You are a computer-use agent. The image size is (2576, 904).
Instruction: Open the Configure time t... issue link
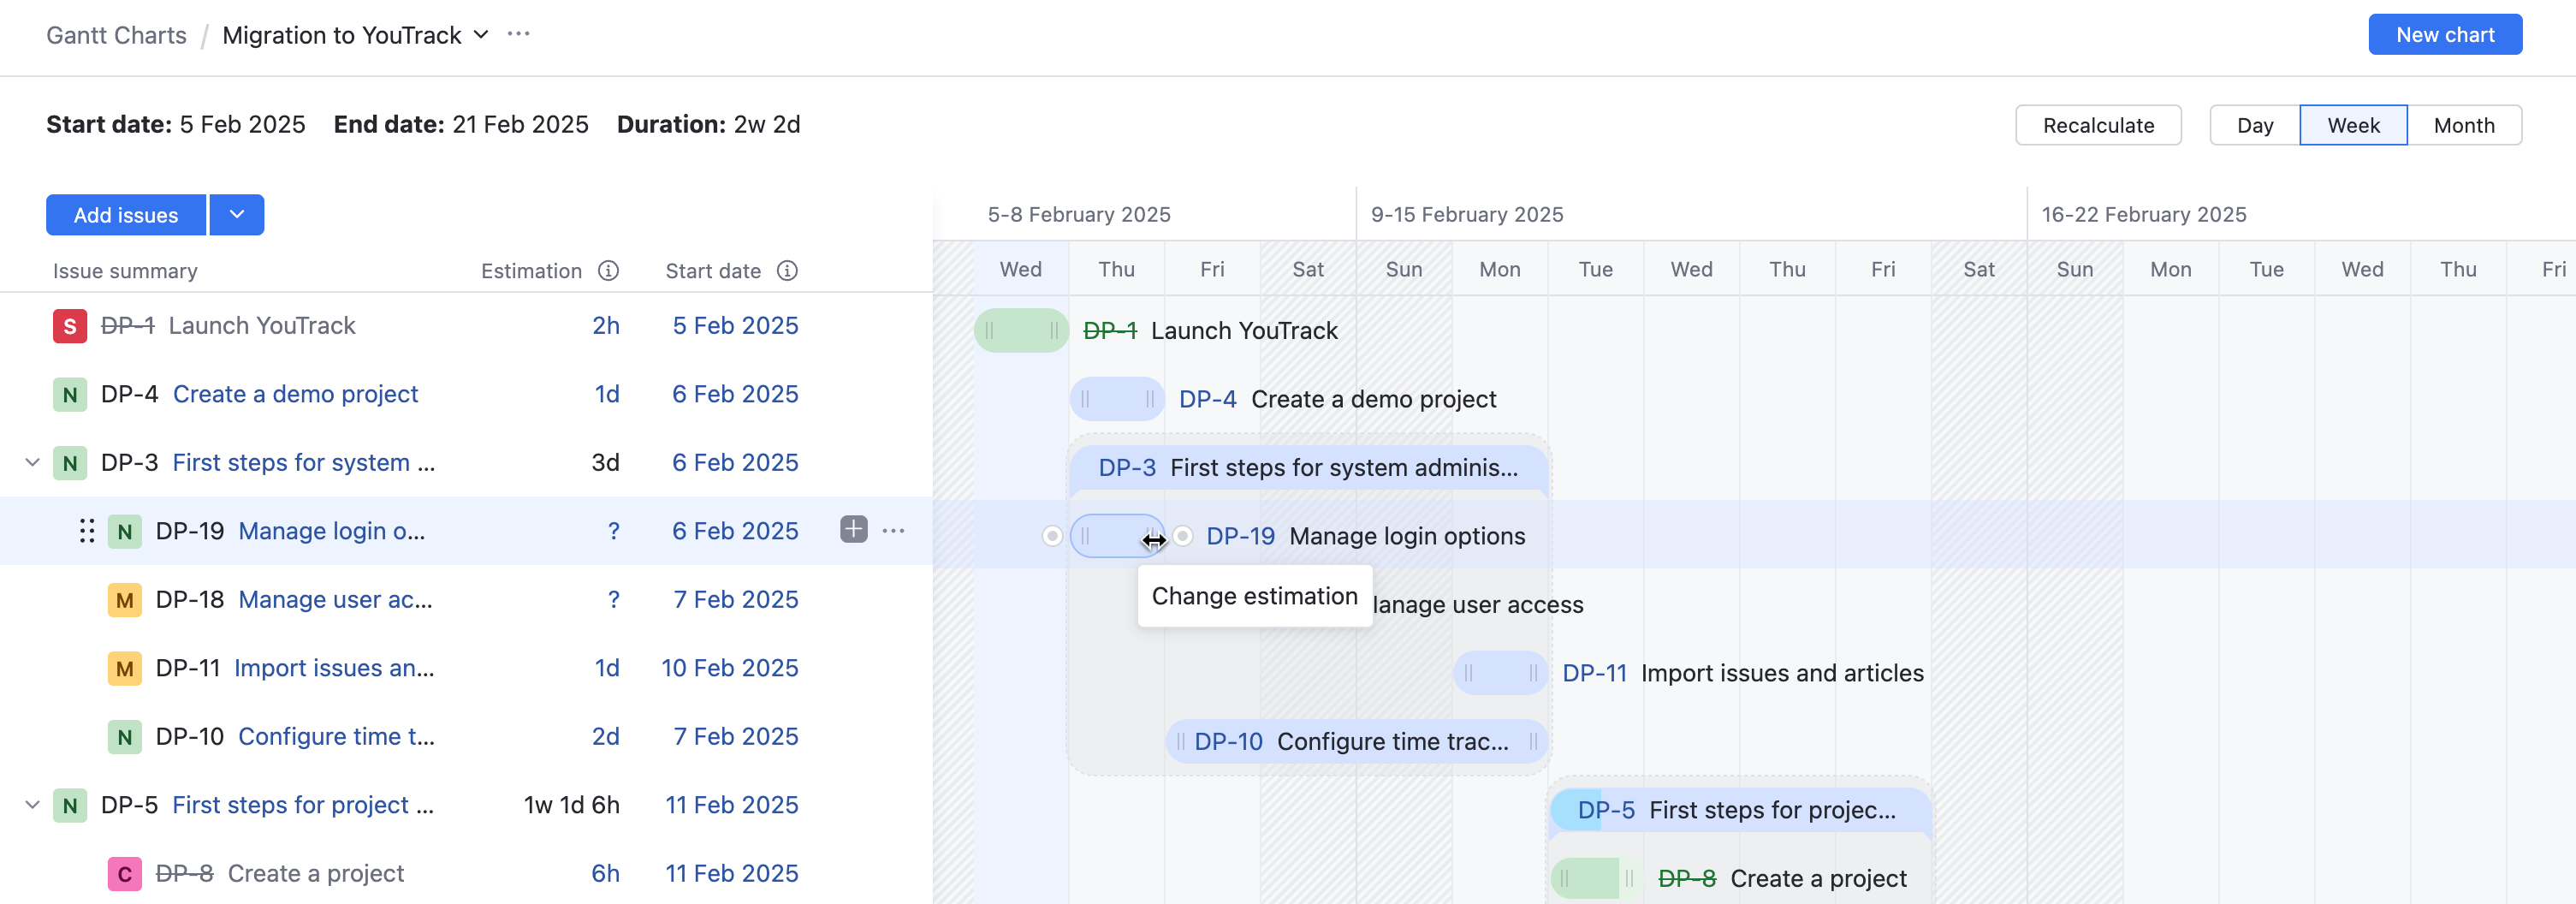[336, 737]
